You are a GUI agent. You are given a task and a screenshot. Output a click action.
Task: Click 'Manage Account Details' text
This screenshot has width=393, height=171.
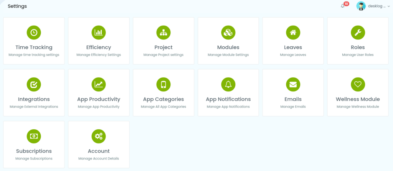pos(99,158)
